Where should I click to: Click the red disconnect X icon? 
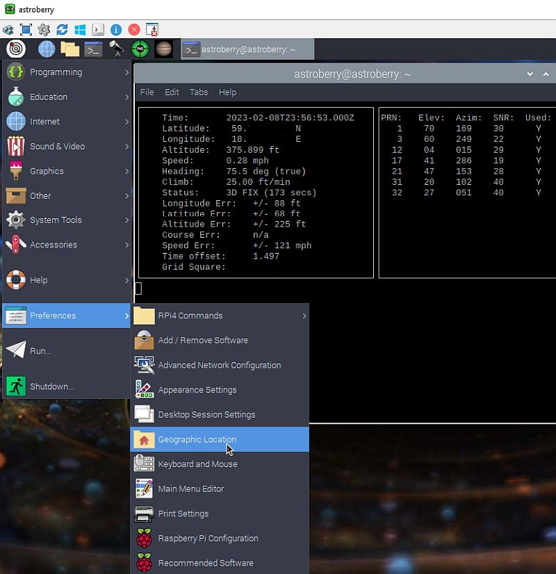click(x=134, y=29)
